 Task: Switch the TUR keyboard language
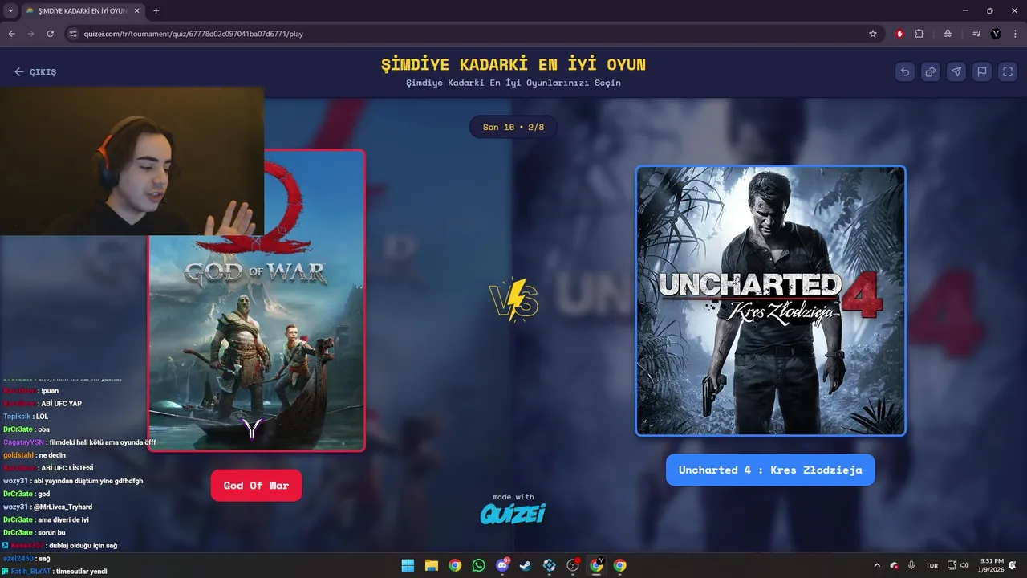pos(932,566)
